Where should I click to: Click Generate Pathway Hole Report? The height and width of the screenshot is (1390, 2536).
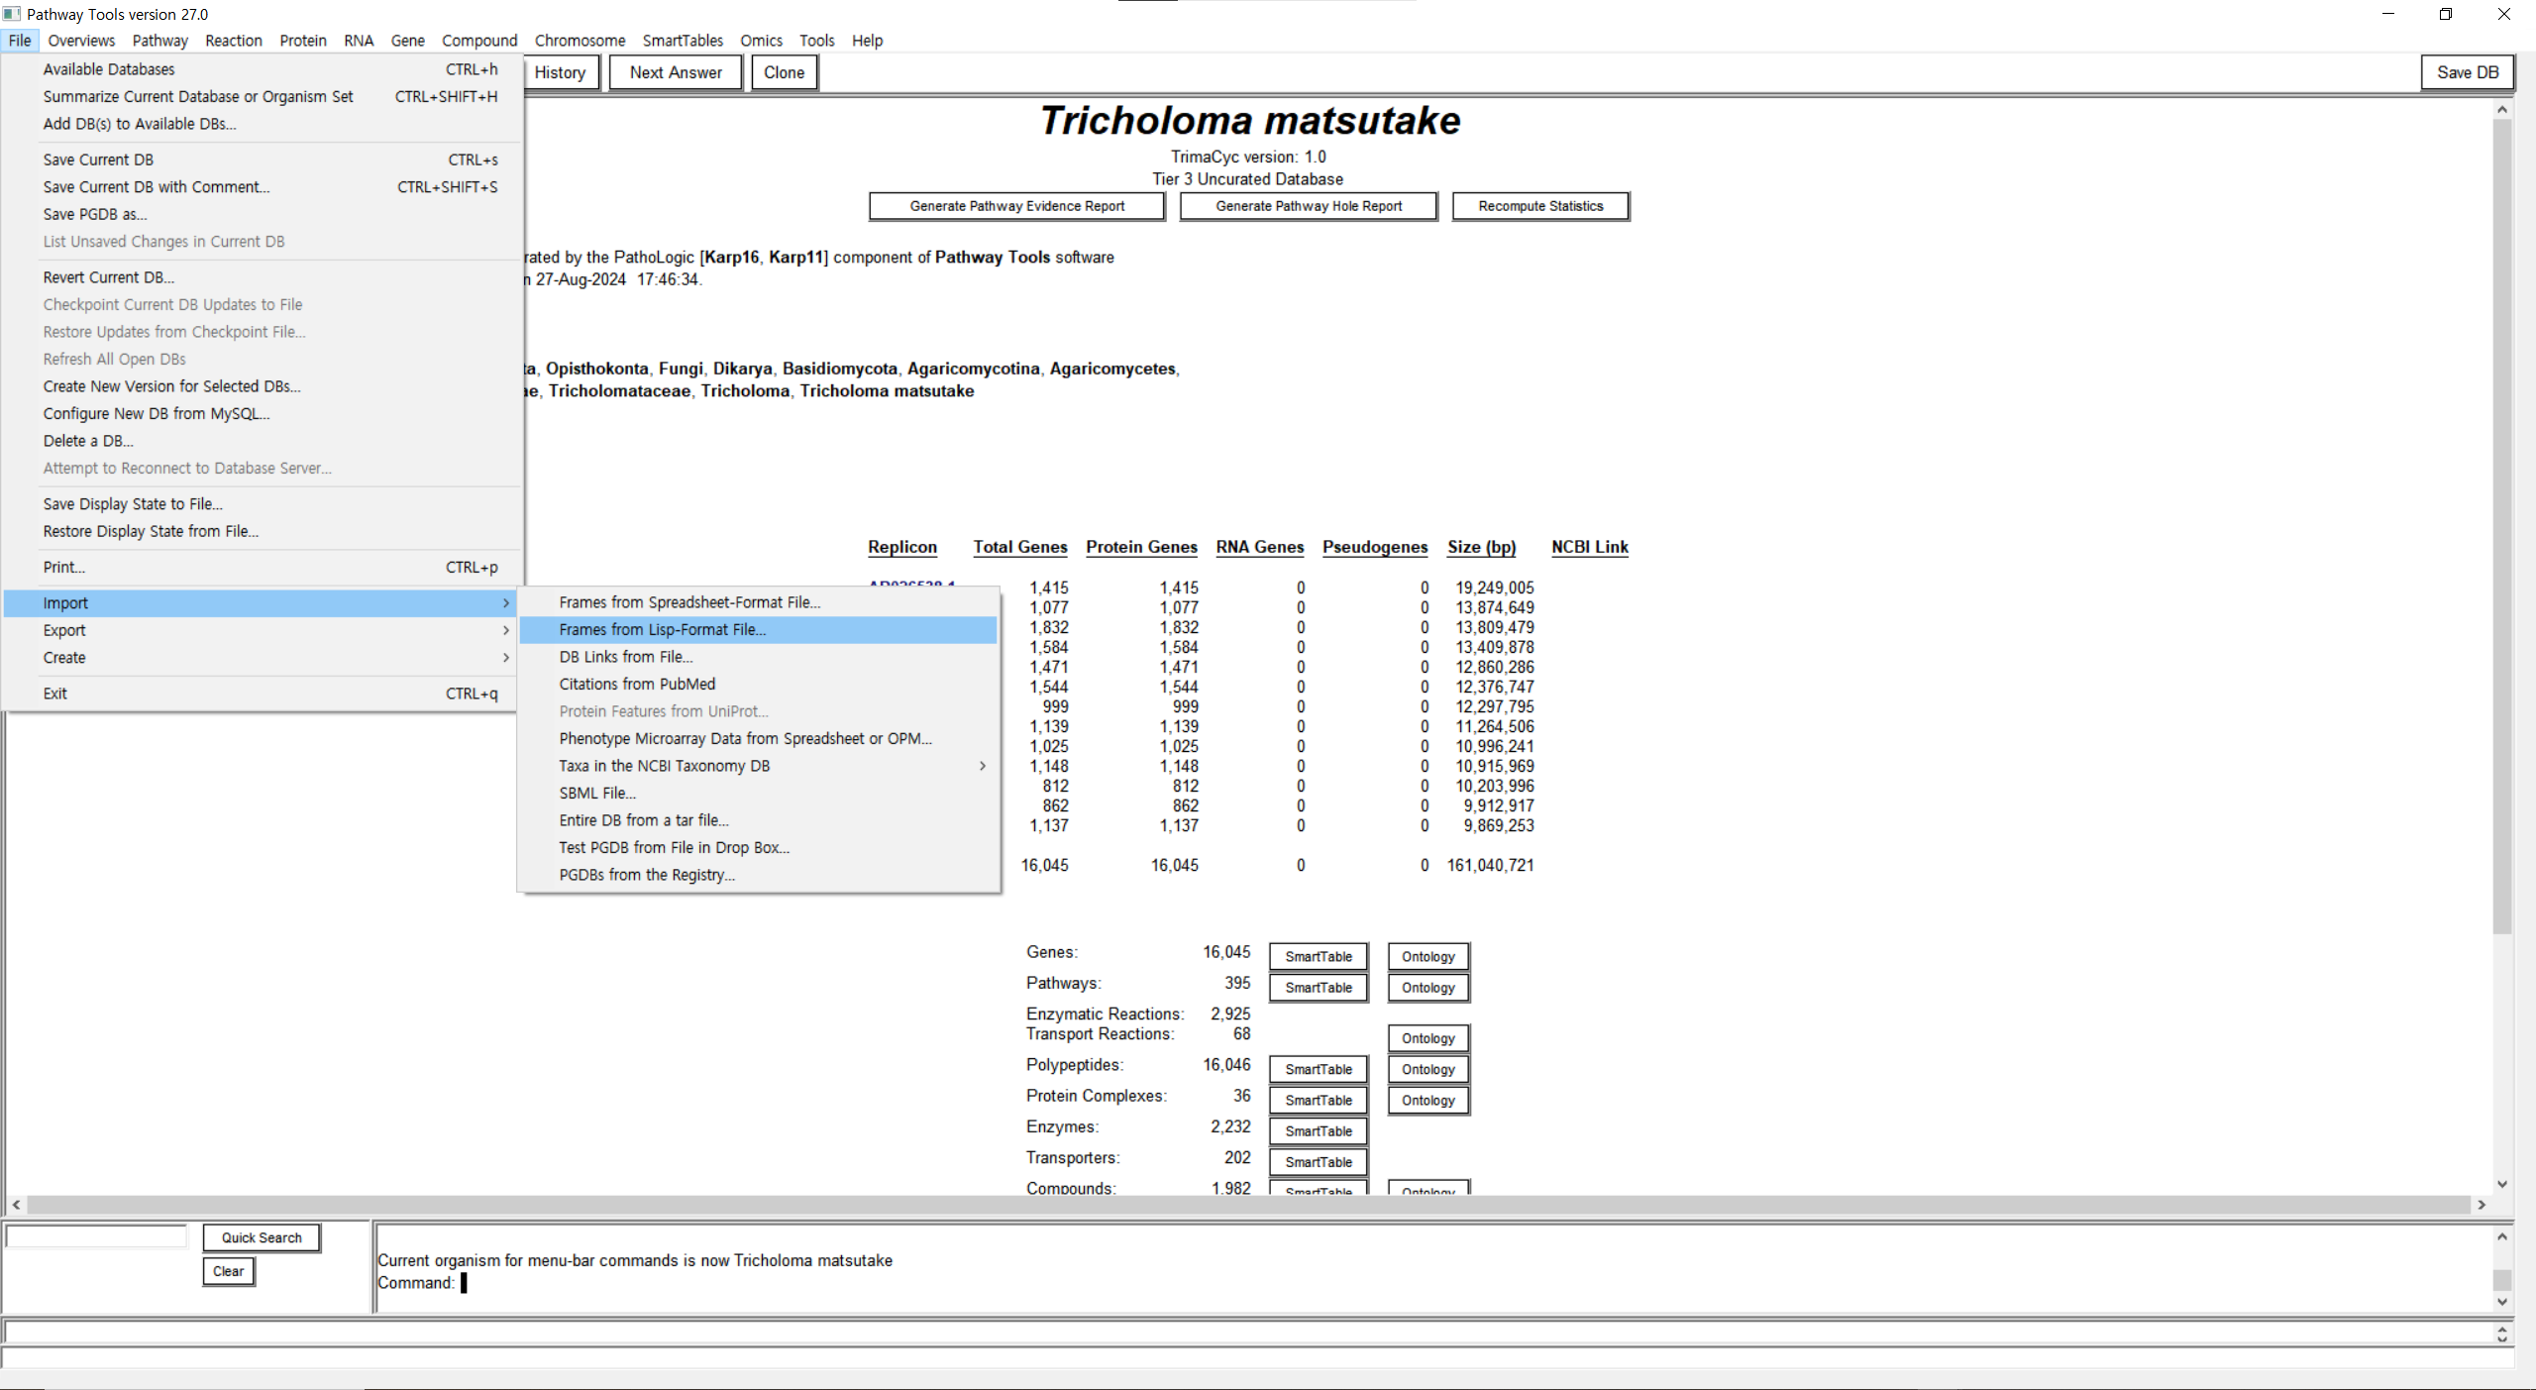(x=1309, y=206)
